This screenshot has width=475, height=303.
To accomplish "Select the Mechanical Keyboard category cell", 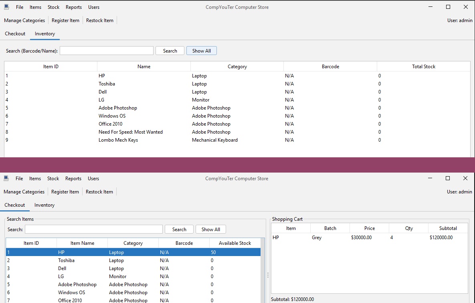I will click(x=214, y=140).
